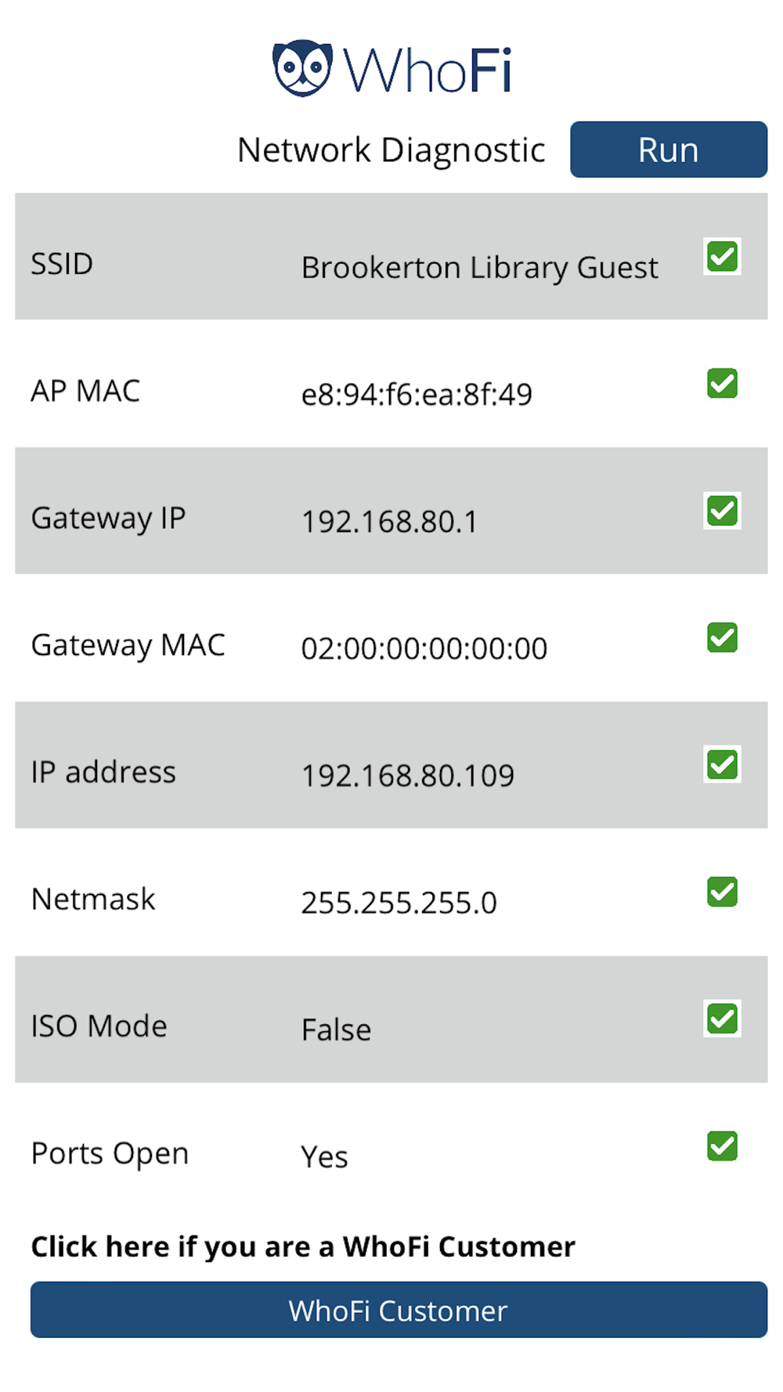Image resolution: width=783 pixels, height=1392 pixels.
Task: Click the AP MAC green checkmark
Action: click(722, 384)
